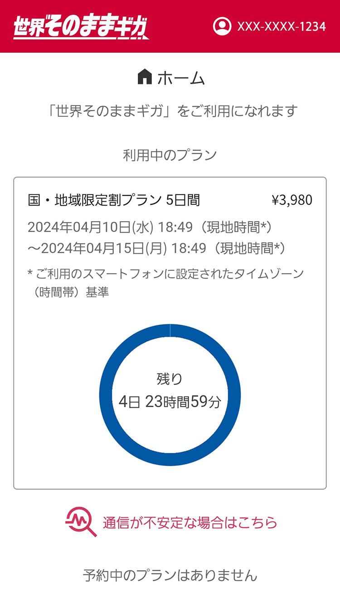Click the ホーム heading text
This screenshot has height=613, width=340.
[181, 78]
